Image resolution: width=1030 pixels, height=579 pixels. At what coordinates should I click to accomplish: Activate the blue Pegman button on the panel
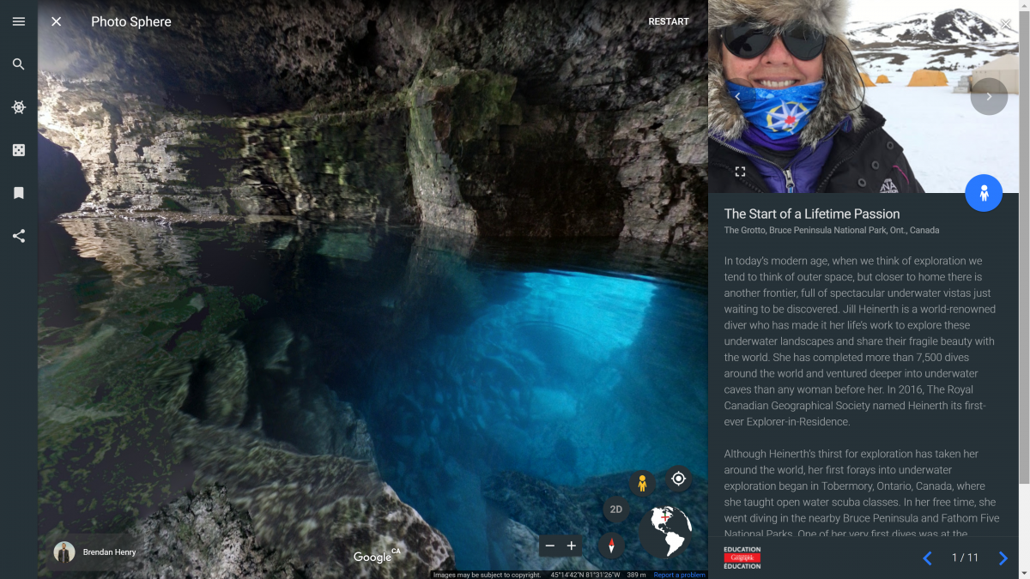click(x=984, y=193)
